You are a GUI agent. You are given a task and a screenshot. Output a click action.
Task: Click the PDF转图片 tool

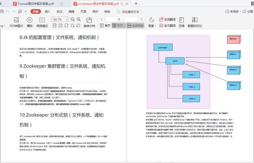tap(16, 22)
